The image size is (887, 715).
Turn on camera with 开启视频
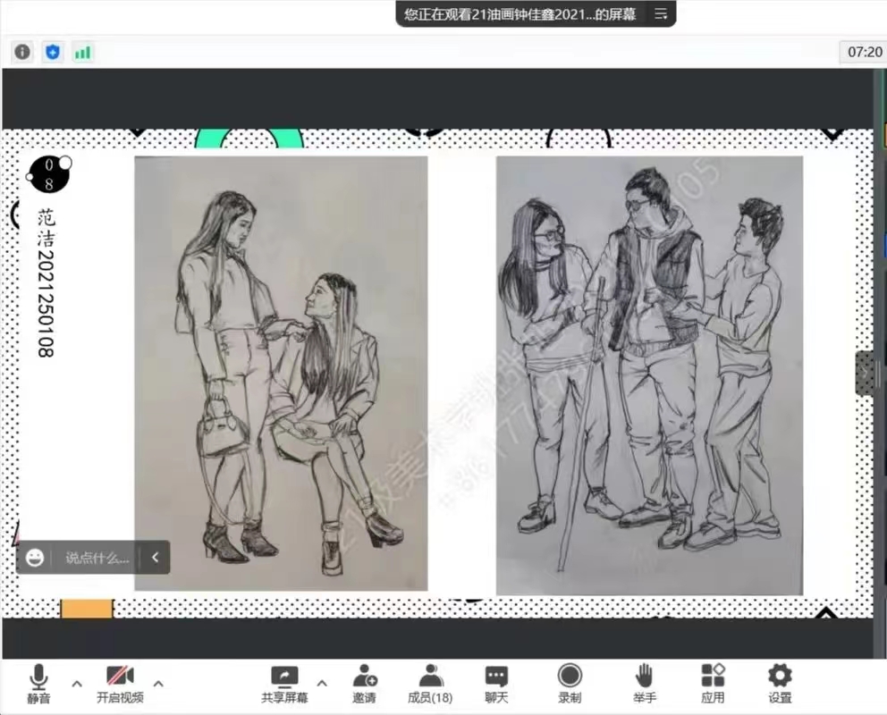[x=120, y=683]
